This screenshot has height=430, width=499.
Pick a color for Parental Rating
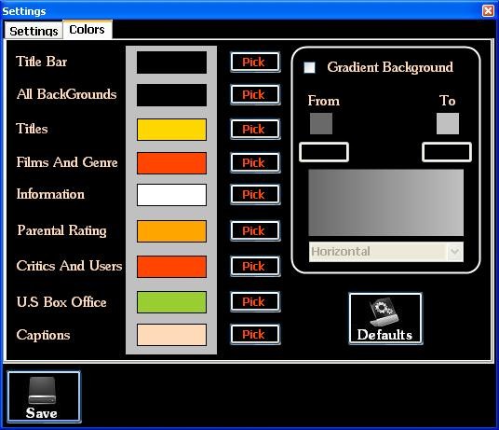pos(255,230)
